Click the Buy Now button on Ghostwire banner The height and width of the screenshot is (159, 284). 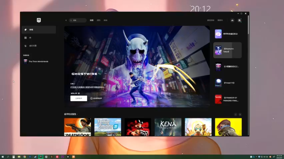tap(78, 98)
